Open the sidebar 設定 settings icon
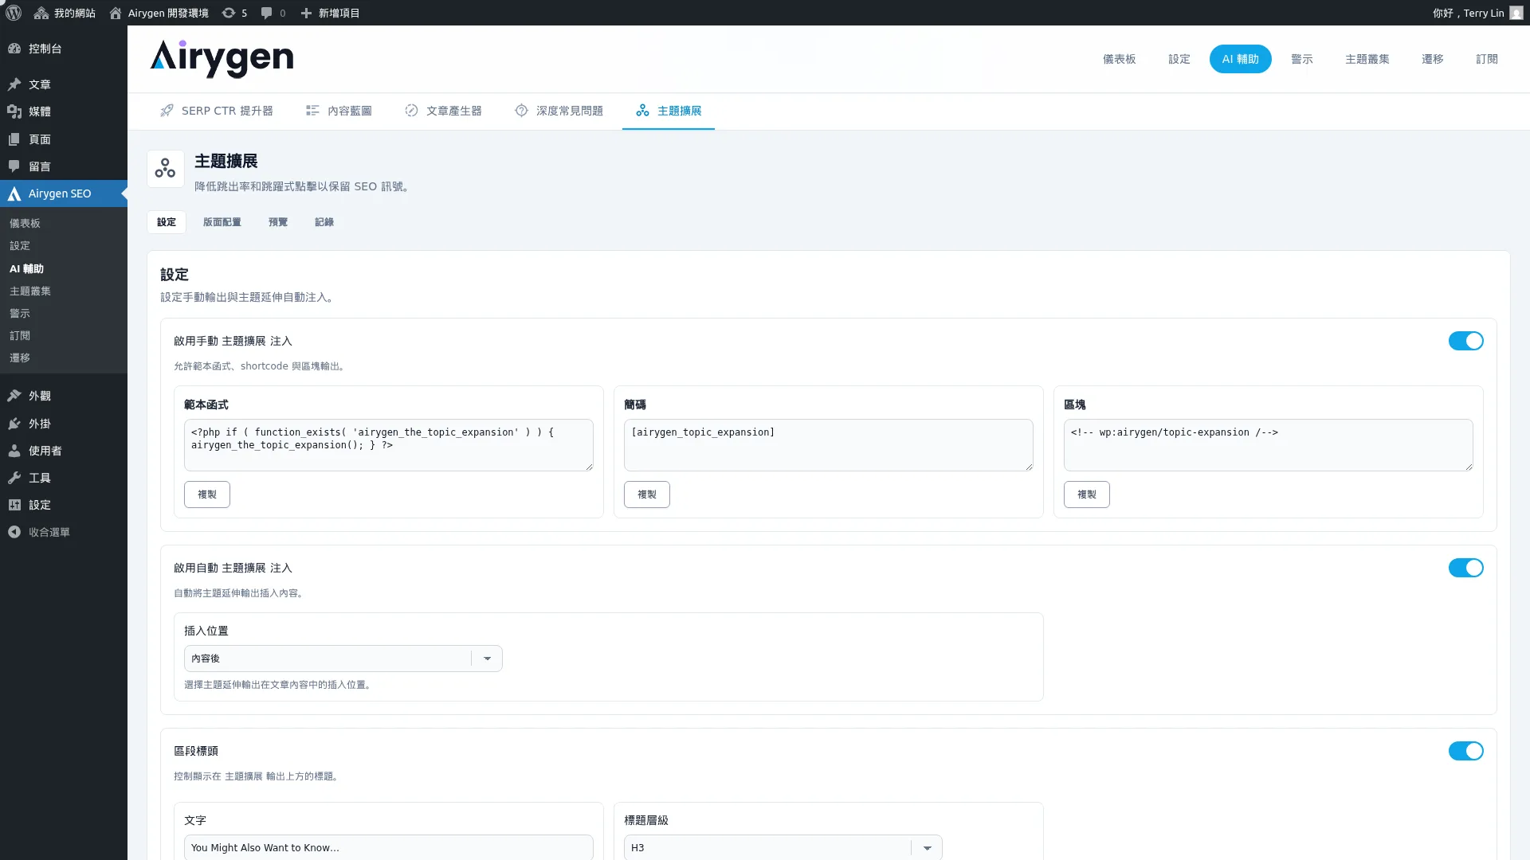The height and width of the screenshot is (860, 1530). point(14,505)
